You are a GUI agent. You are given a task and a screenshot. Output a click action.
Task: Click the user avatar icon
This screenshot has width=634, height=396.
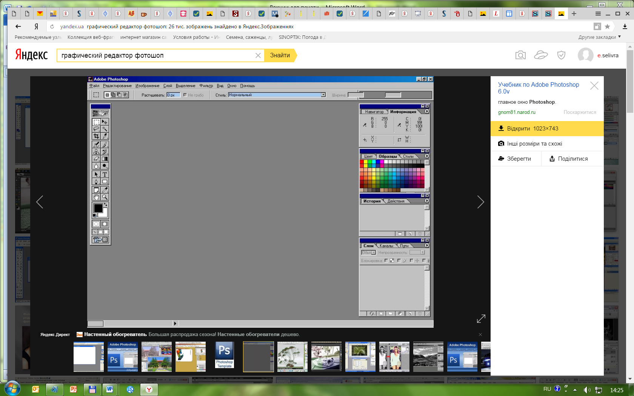coord(585,55)
